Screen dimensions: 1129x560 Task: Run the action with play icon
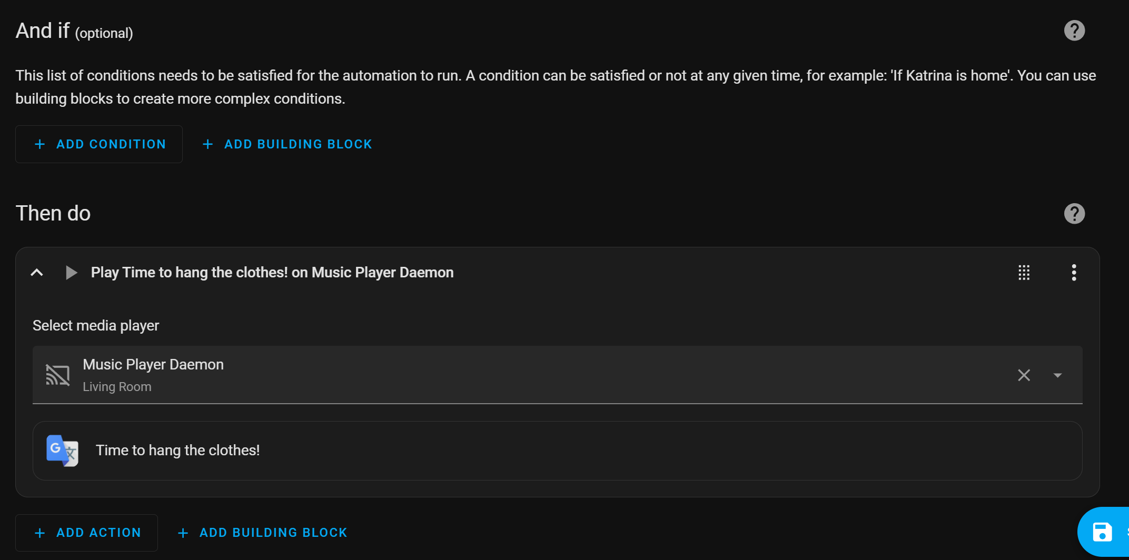(71, 272)
